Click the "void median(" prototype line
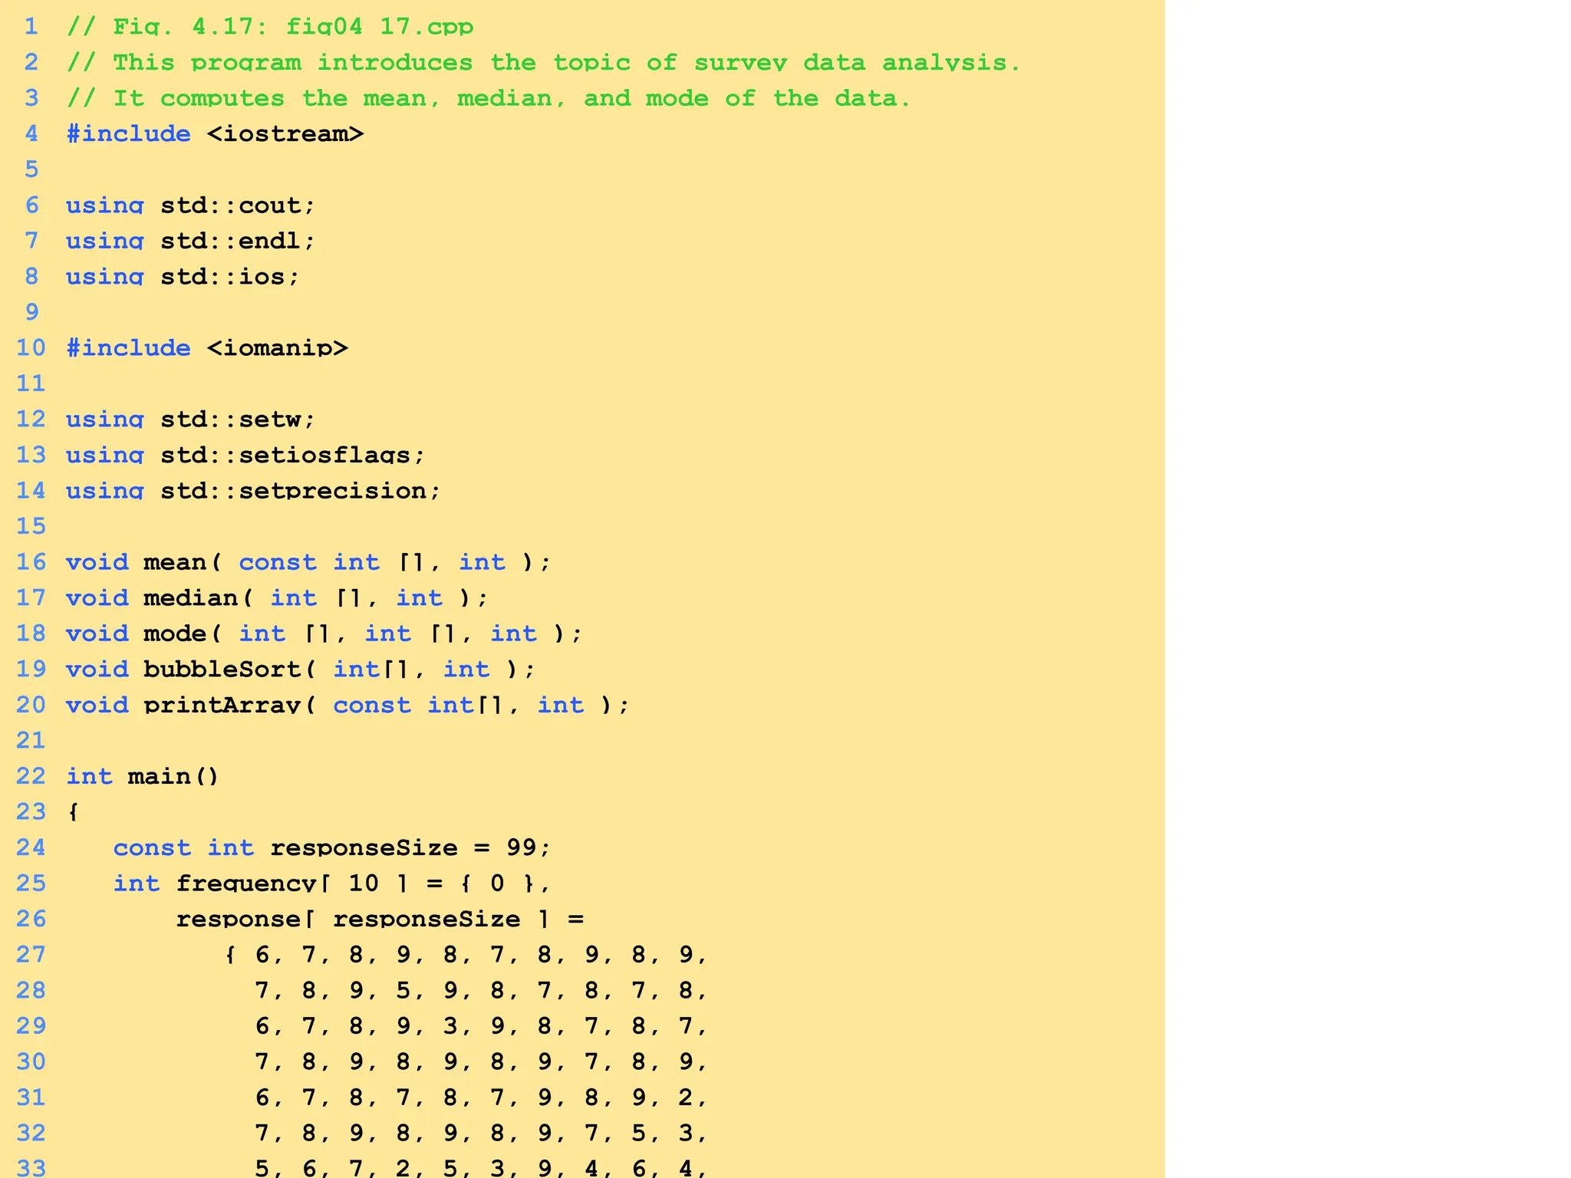The image size is (1571, 1178). (277, 597)
